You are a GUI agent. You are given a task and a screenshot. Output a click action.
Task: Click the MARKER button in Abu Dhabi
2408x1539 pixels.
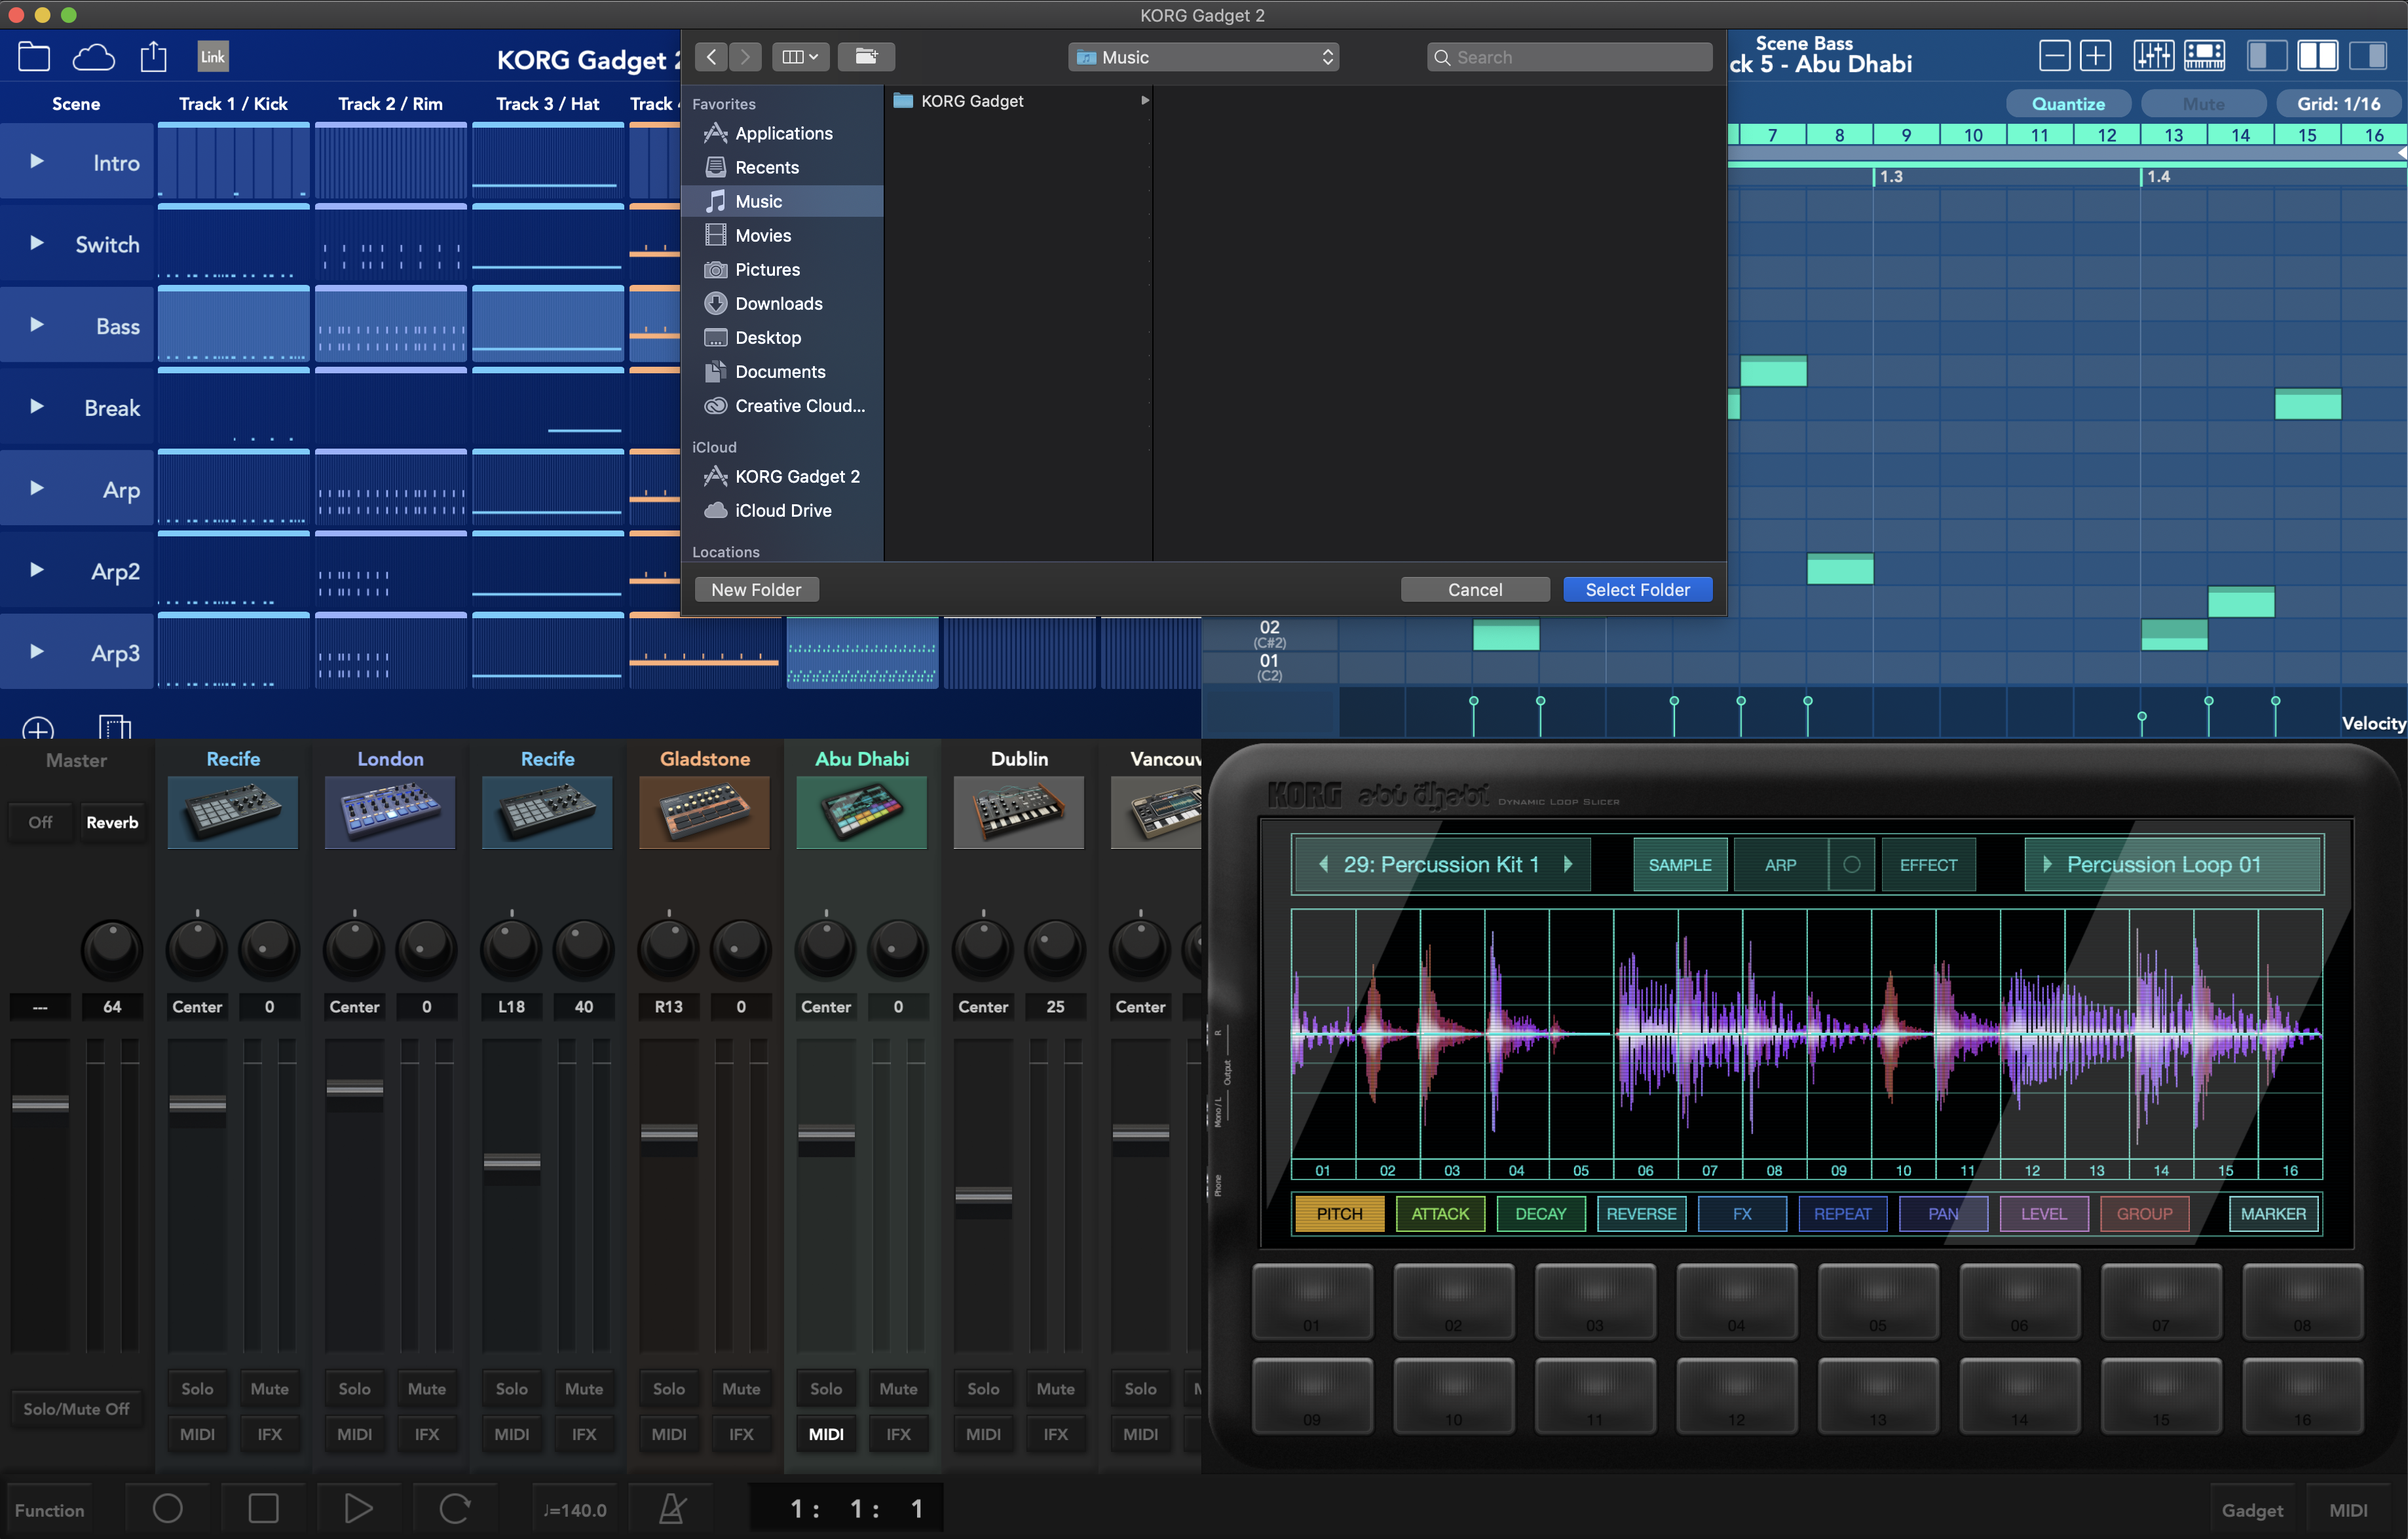pos(2273,1214)
